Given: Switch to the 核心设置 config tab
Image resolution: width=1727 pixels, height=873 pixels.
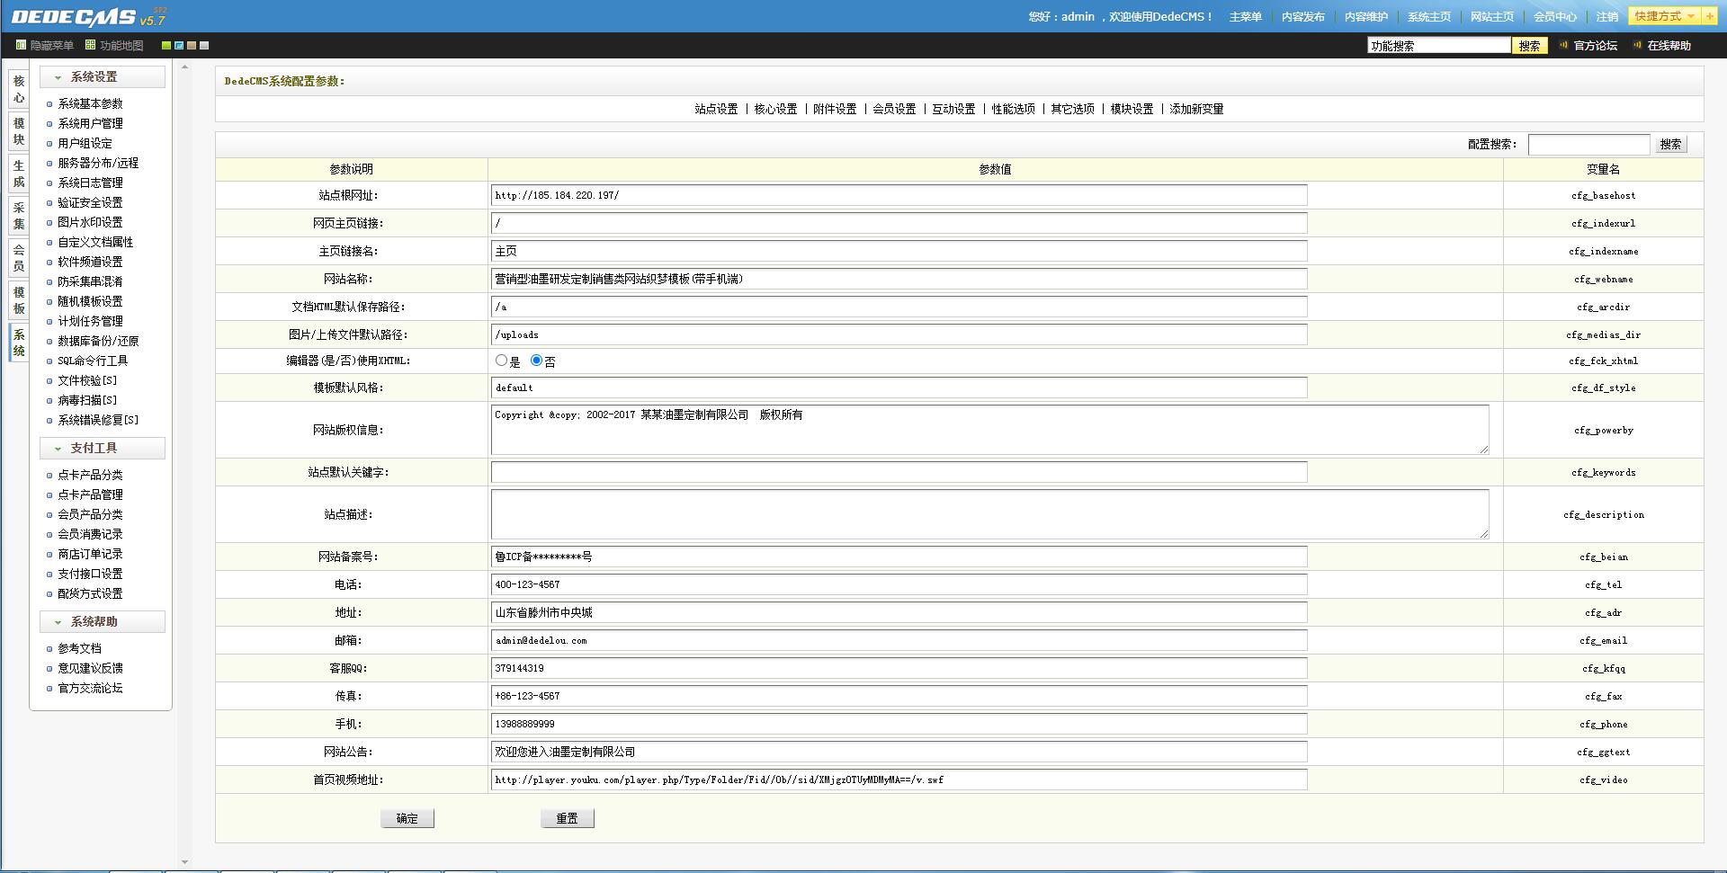Looking at the screenshot, I should coord(775,109).
